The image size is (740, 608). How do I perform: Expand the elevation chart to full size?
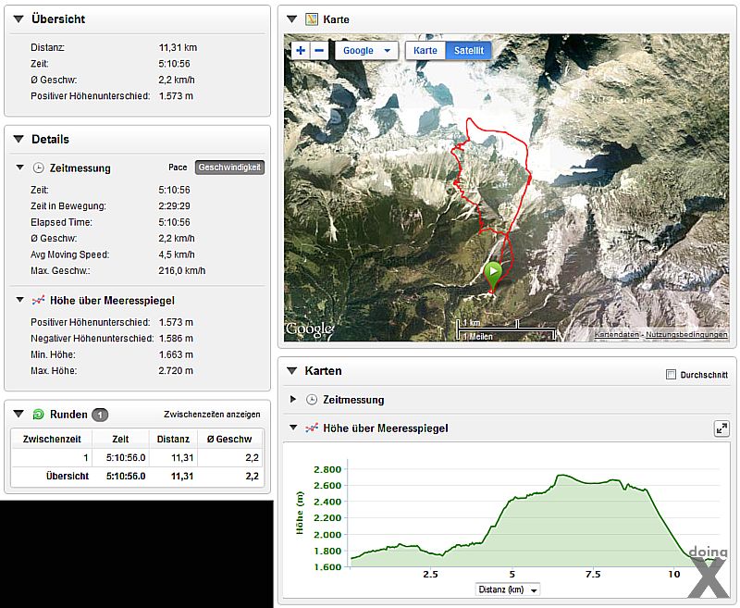721,428
